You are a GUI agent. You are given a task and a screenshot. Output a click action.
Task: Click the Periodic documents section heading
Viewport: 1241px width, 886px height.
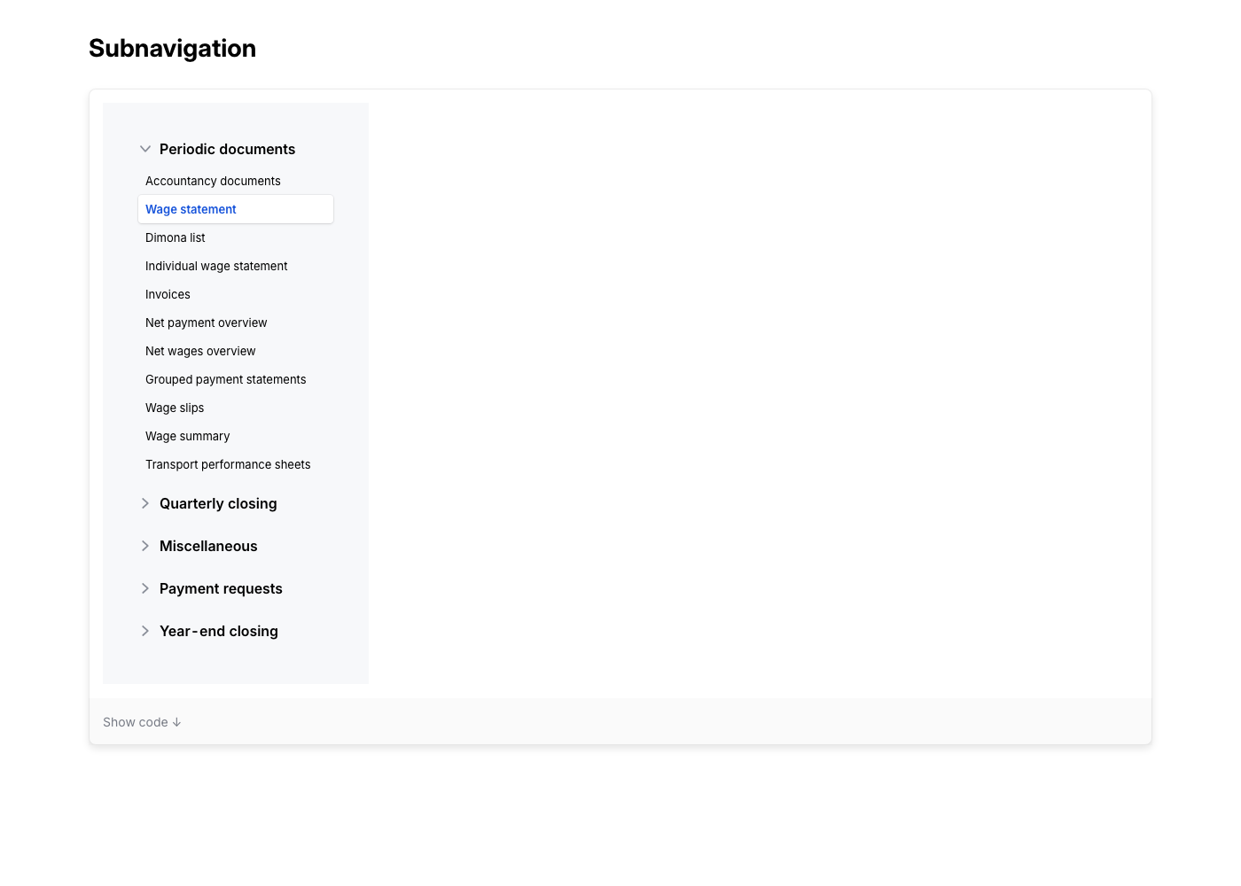227,149
